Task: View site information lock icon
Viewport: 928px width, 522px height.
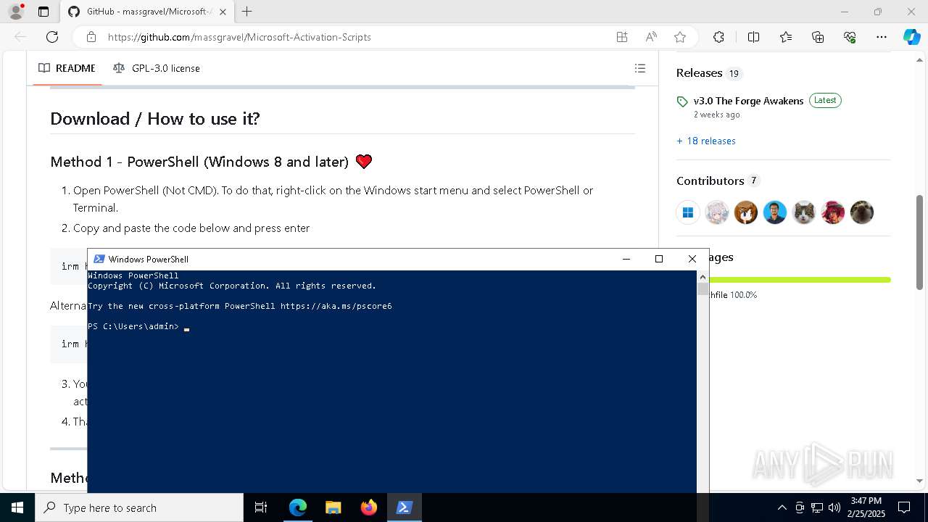Action: coord(91,37)
